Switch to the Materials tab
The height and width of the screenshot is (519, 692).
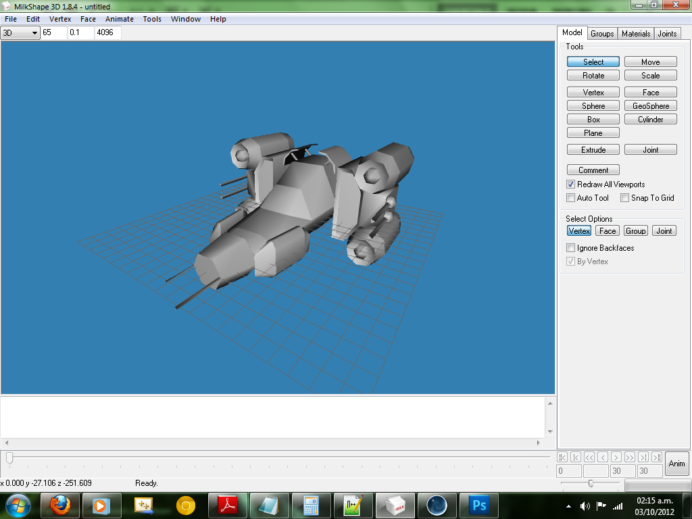coord(636,34)
